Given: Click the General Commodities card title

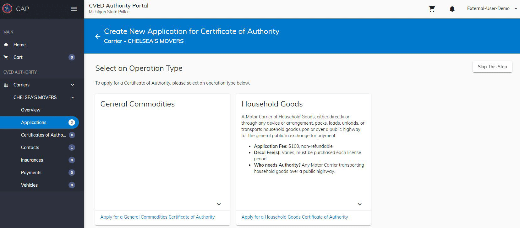Looking at the screenshot, I should [137, 104].
